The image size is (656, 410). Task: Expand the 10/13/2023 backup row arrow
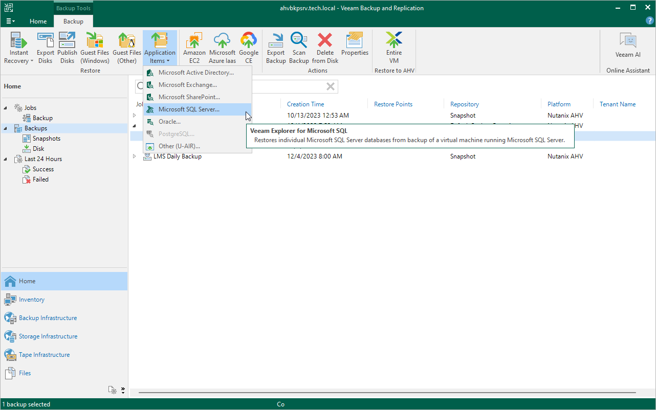coord(135,116)
